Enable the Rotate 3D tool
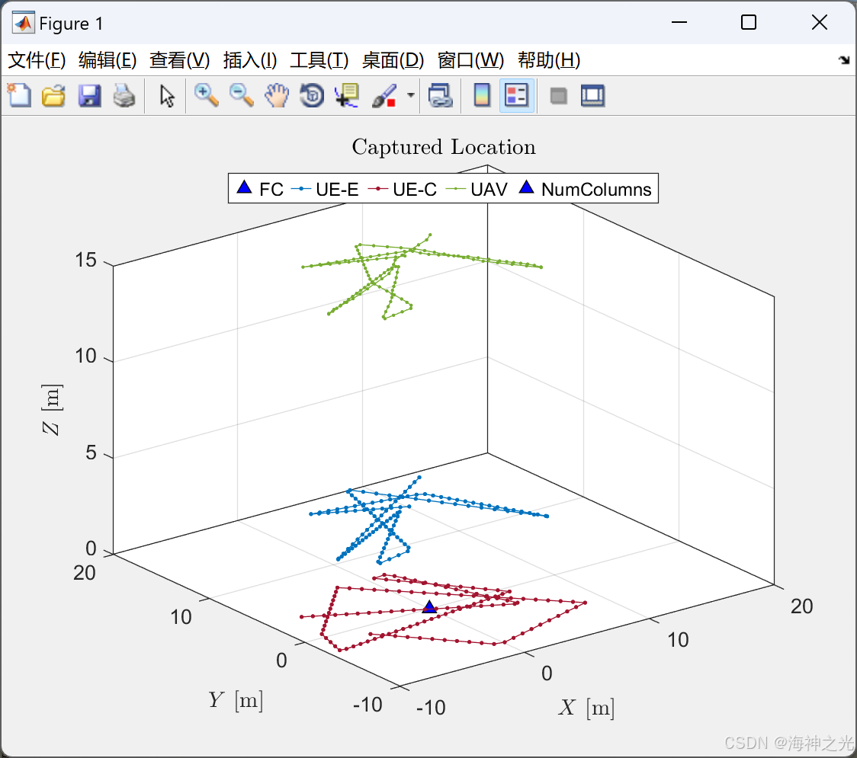 coord(312,95)
